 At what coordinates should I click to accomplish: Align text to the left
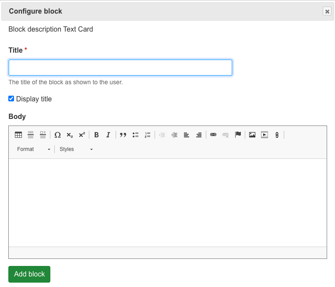pos(187,135)
